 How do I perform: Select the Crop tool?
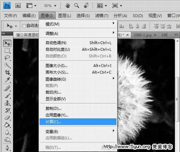coord(7,73)
